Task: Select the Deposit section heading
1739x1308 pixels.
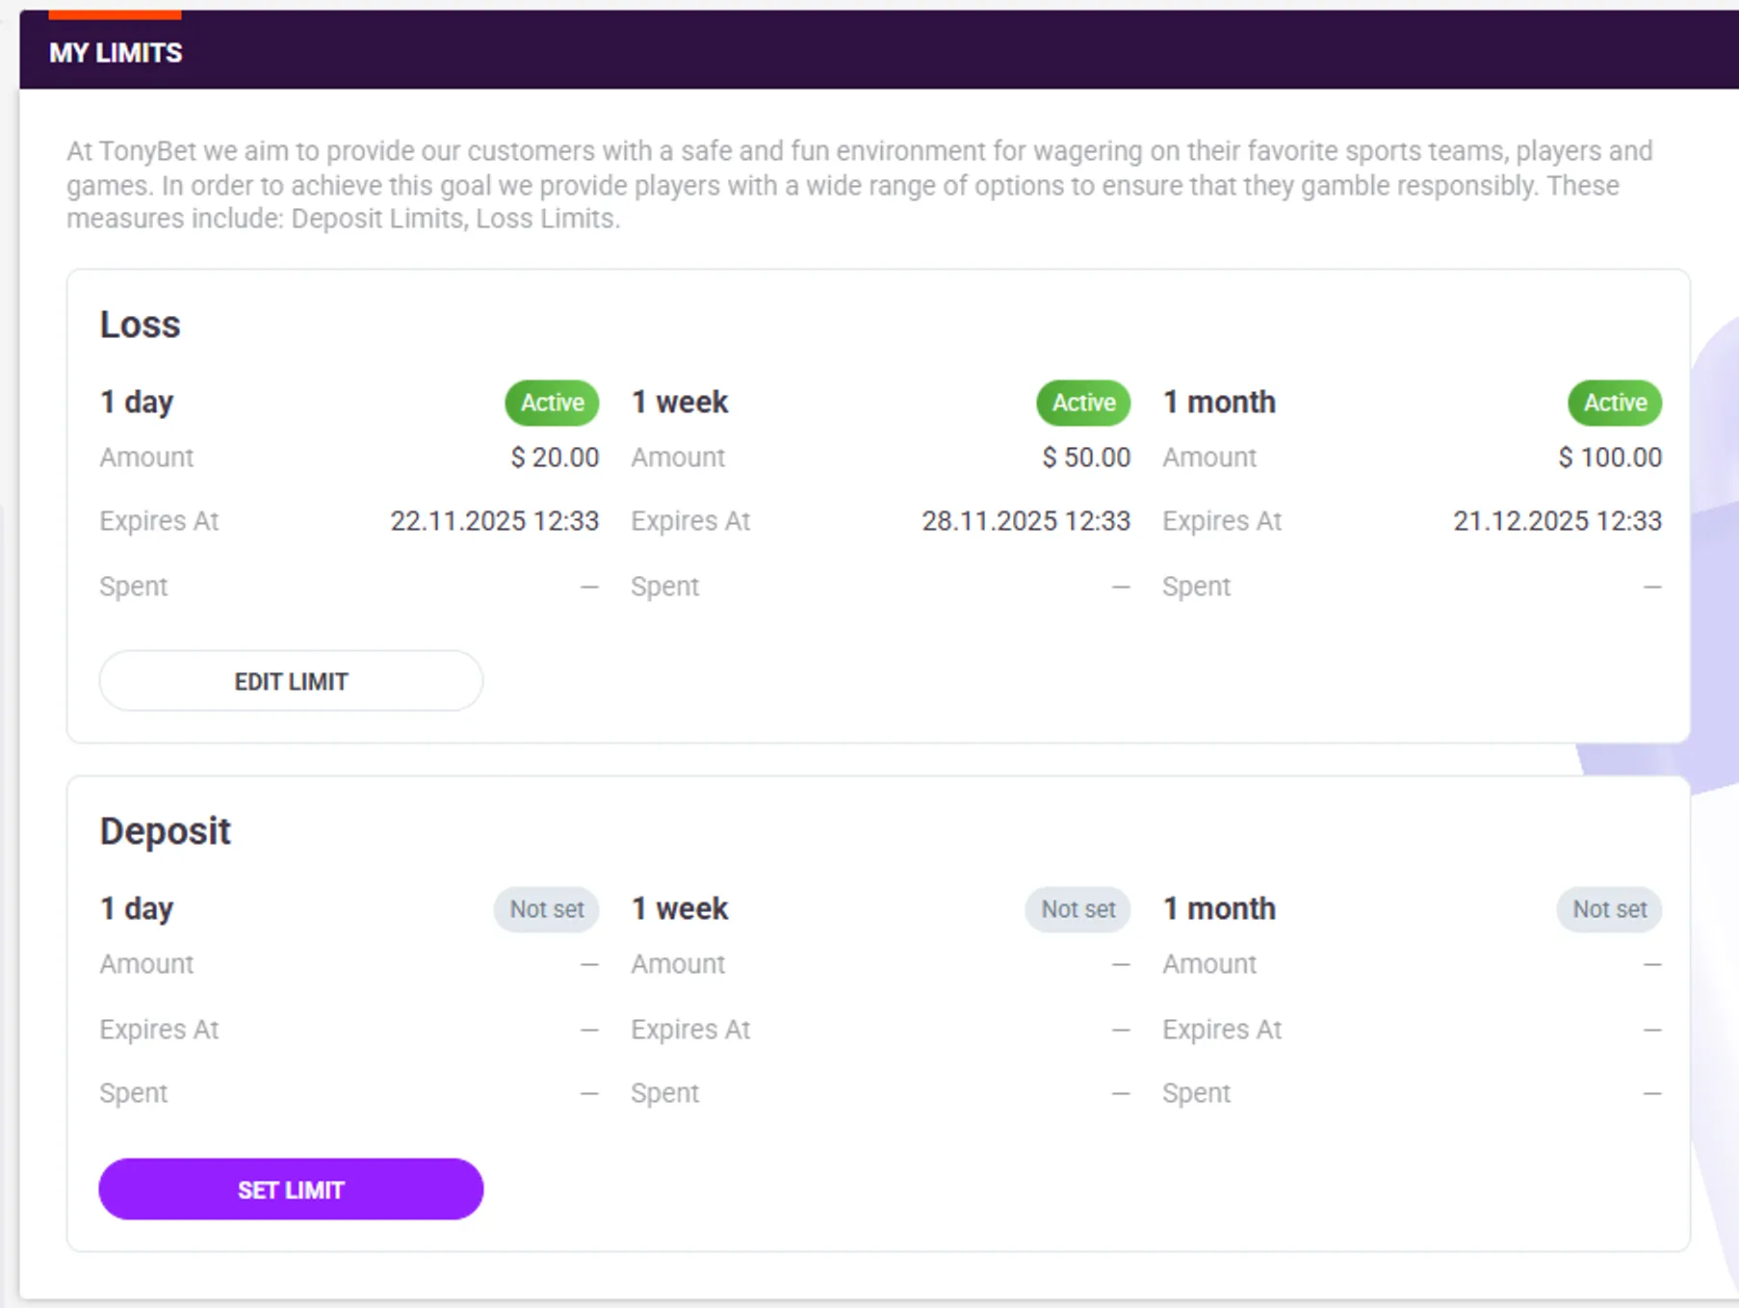Action: click(165, 830)
